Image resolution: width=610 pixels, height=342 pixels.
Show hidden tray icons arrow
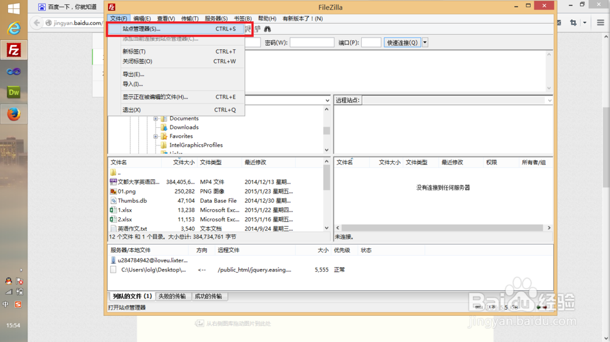(x=21, y=270)
